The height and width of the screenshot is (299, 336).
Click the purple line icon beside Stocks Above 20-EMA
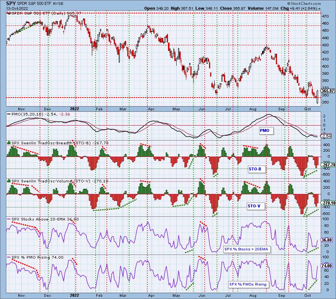tap(9, 219)
